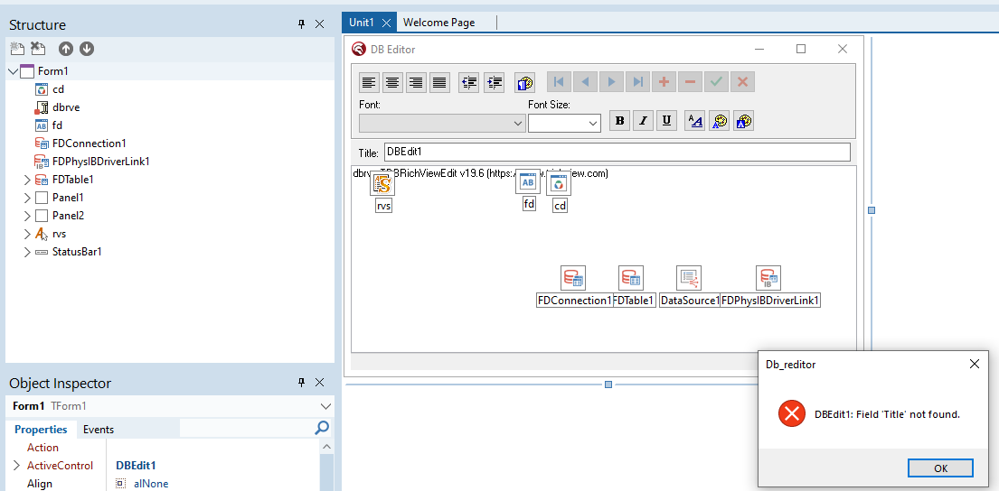Select the FDConnection1 component on the form
The image size is (999, 491).
tap(573, 279)
